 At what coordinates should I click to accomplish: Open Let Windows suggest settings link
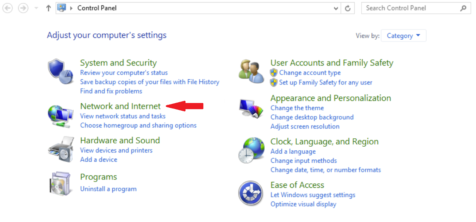pyautogui.click(x=313, y=195)
